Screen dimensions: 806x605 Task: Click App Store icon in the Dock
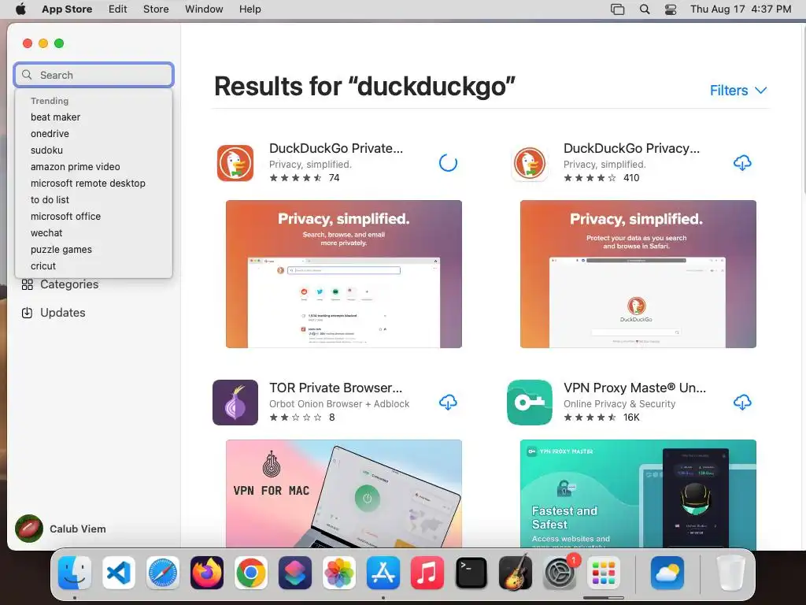tap(383, 573)
